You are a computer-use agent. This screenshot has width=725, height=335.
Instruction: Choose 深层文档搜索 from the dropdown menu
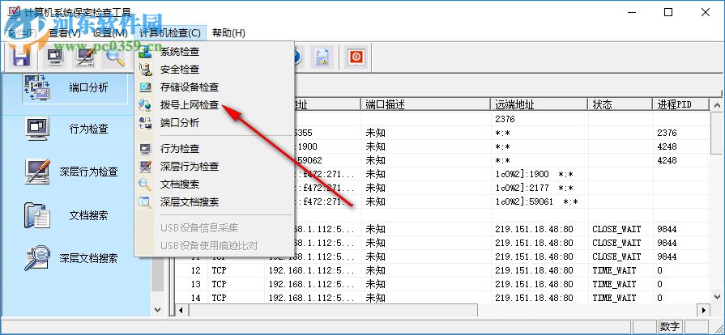(x=215, y=202)
